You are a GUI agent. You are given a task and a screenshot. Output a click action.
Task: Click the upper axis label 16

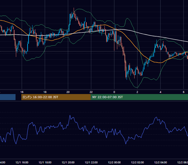pyautogui.click(x=22, y=92)
